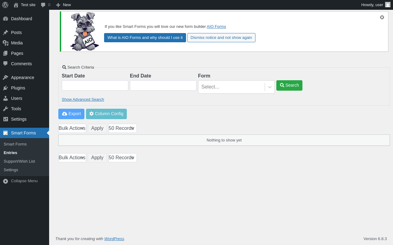This screenshot has height=245, width=393.
Task: Open the WordPress footer link
Action: coord(114,239)
